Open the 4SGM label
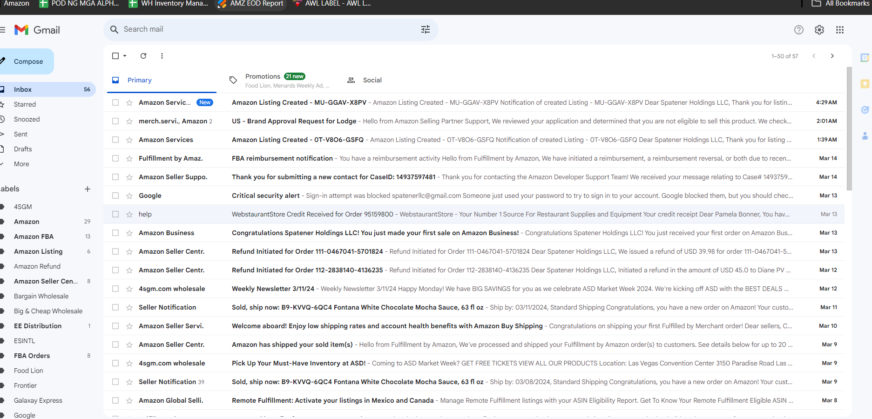The height and width of the screenshot is (419, 872). (23, 207)
